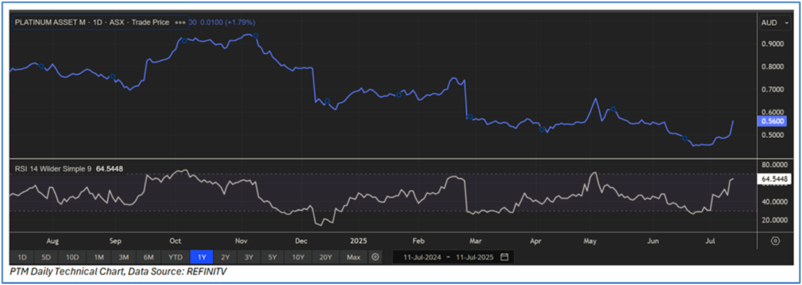Select the YTD time range
This screenshot has width=802, height=285.
pyautogui.click(x=174, y=257)
